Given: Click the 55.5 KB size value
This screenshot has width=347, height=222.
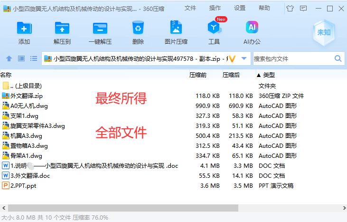Looking at the screenshot, I should tap(209, 175).
